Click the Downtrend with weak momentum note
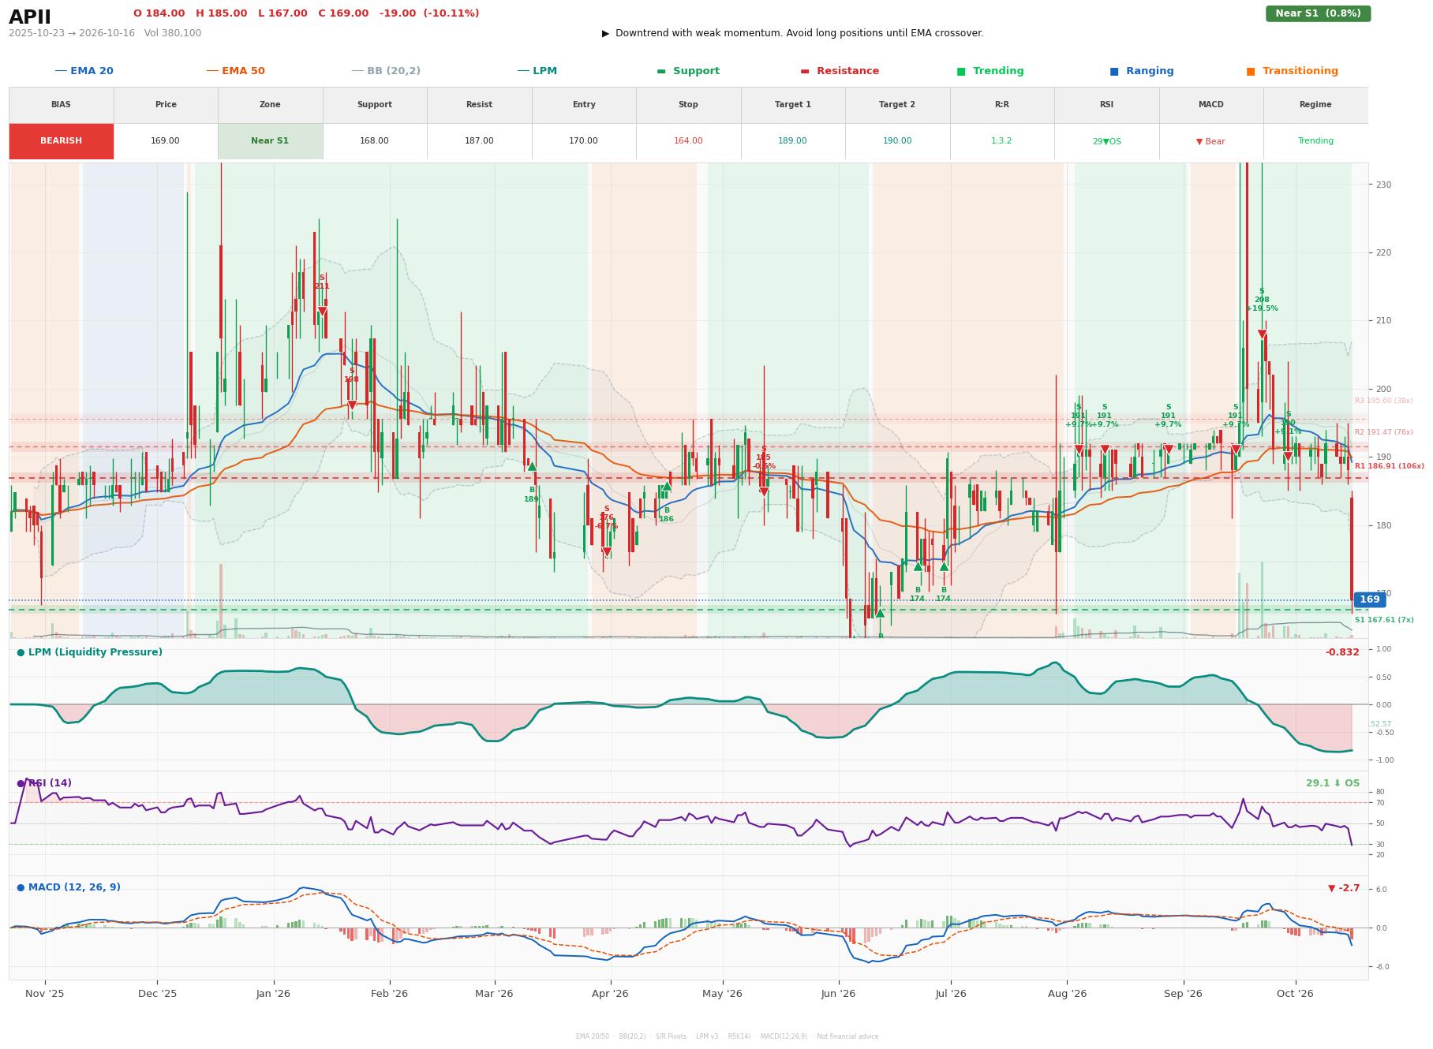1433x1049 pixels. 793,33
